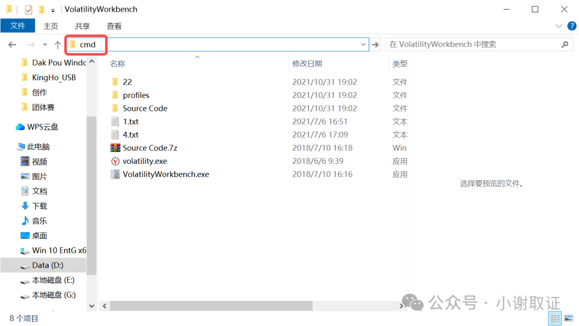The image size is (579, 326).
Task: Switch to large icons view in status bar
Action: pyautogui.click(x=569, y=319)
